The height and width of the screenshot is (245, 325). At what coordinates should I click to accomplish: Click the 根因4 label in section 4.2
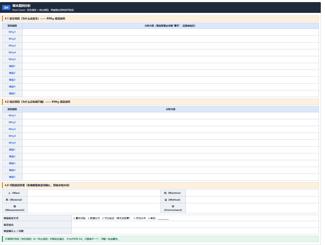(12, 170)
